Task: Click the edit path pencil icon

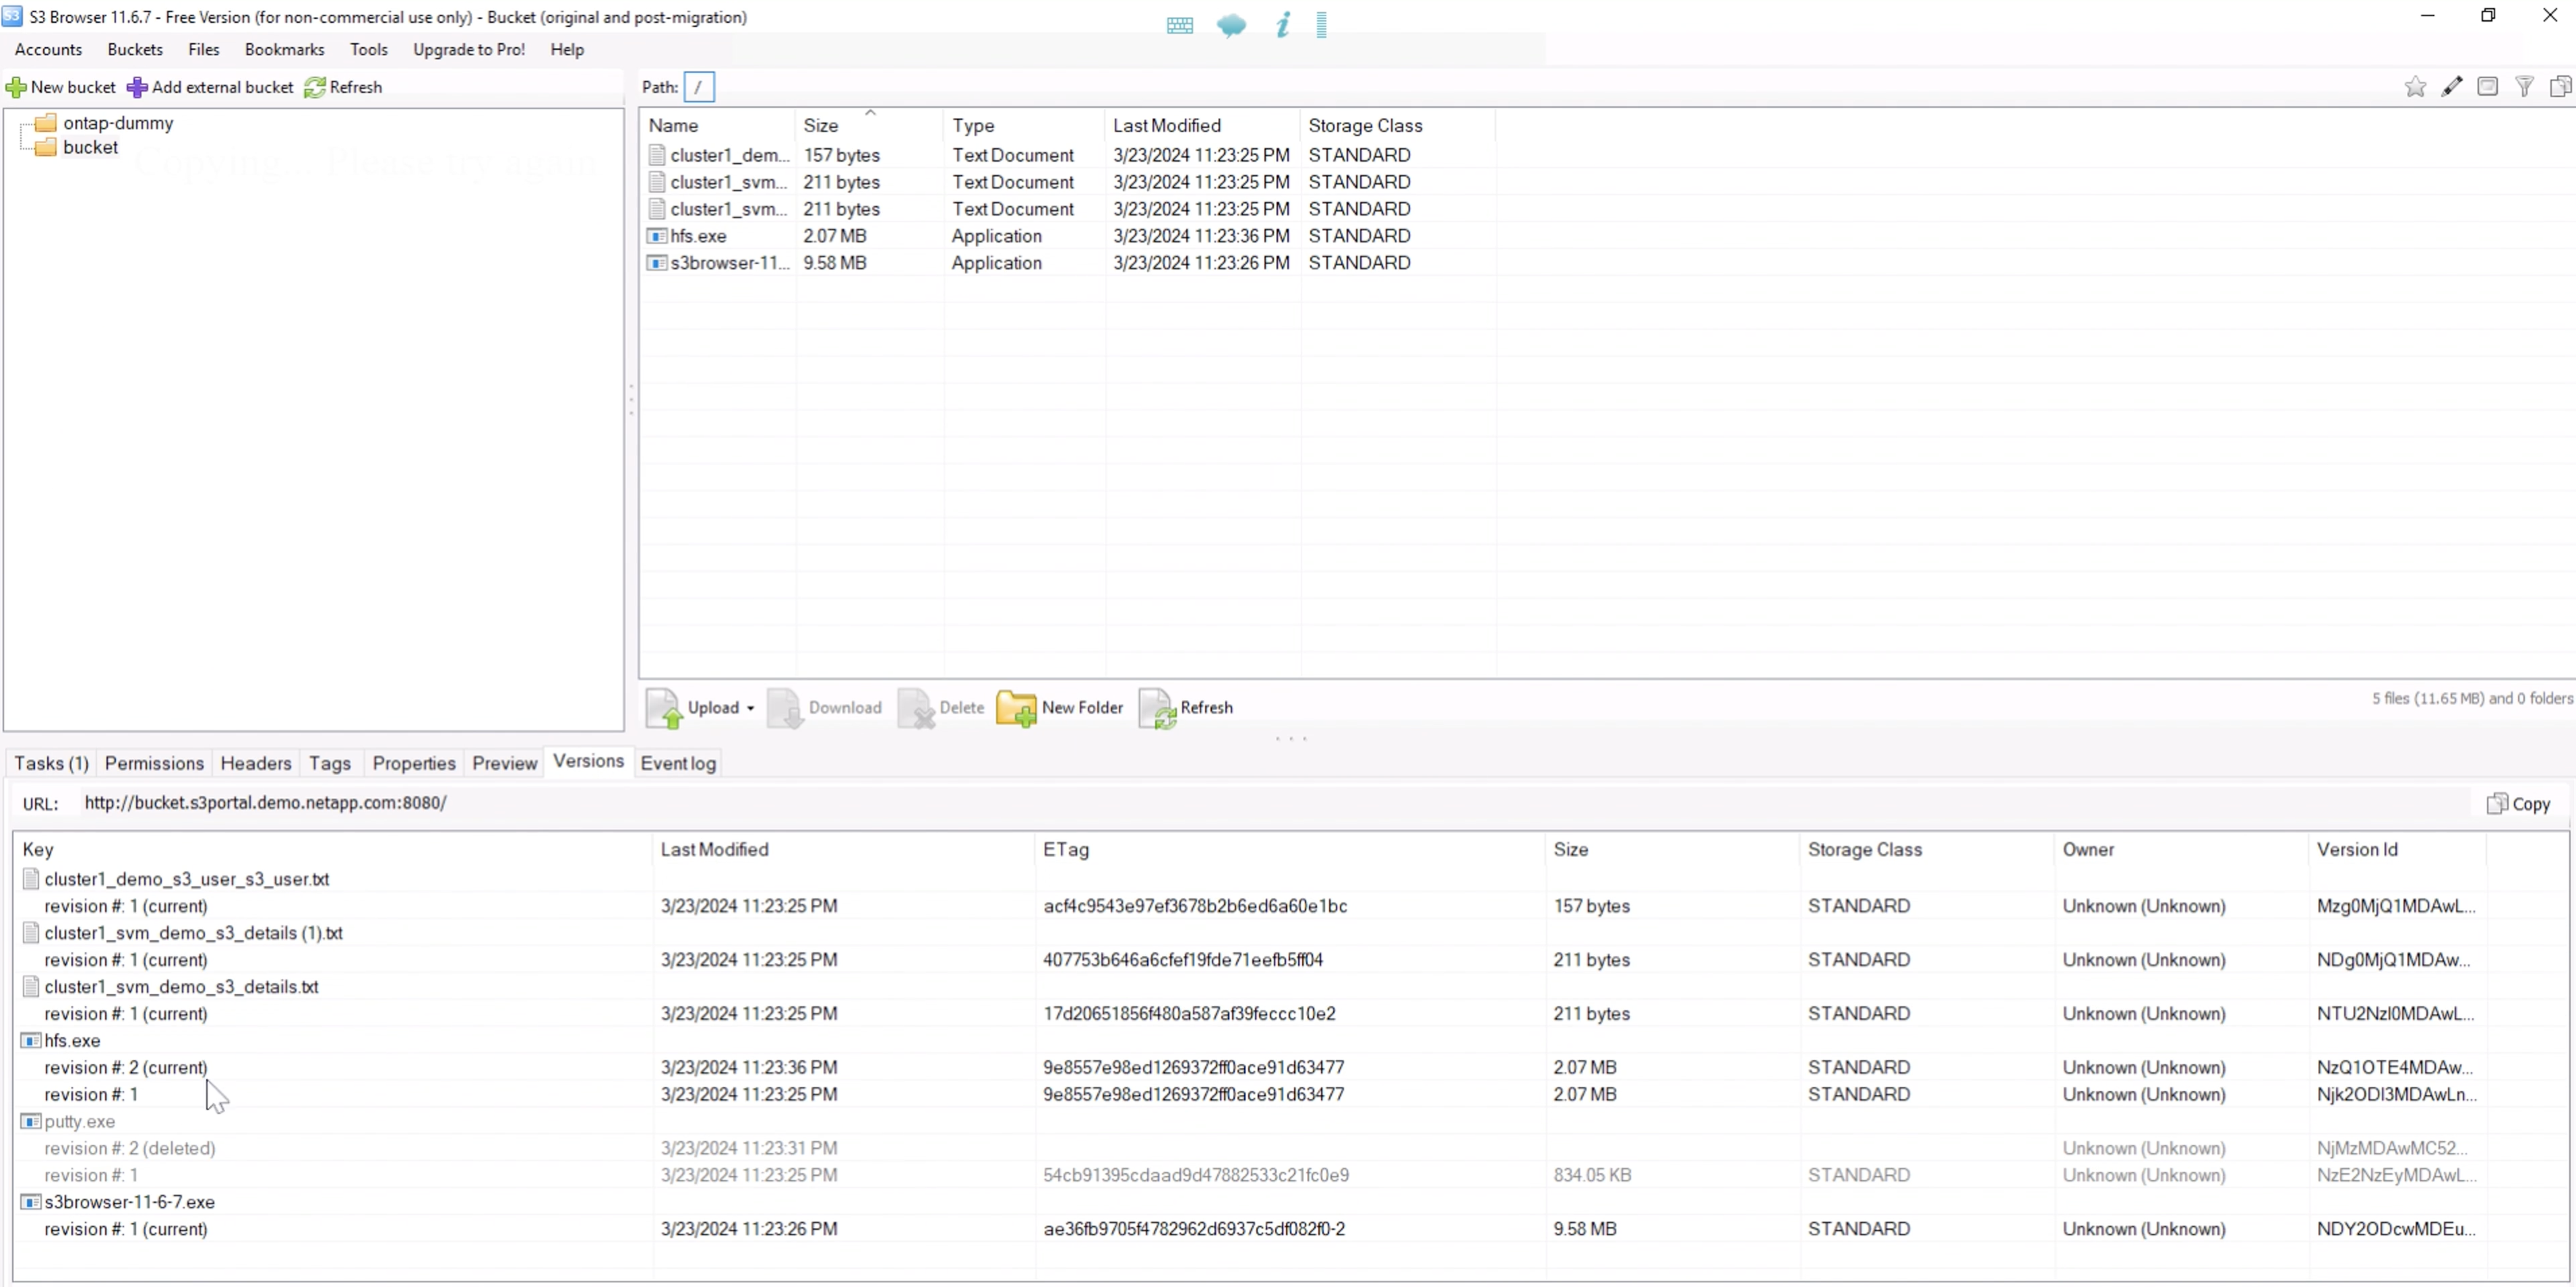Action: click(2451, 87)
